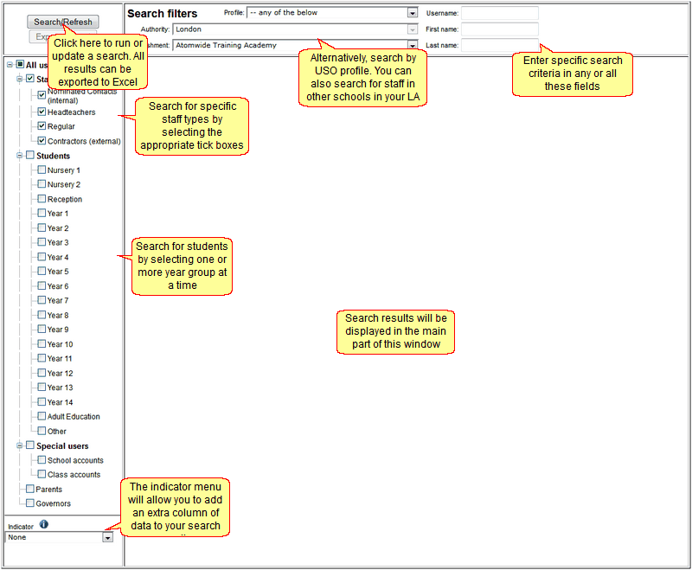
Task: Open the Establishment dropdown arrow
Action: point(412,45)
